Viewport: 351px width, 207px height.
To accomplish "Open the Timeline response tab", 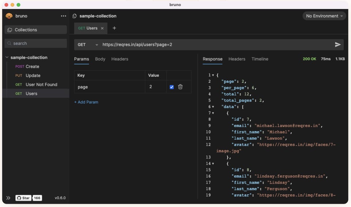I will pos(260,59).
